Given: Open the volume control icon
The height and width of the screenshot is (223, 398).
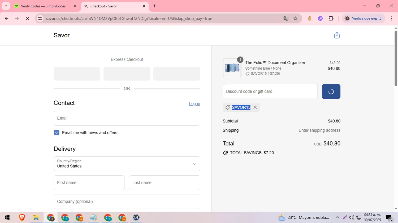Looking at the screenshot, I should tap(352, 217).
